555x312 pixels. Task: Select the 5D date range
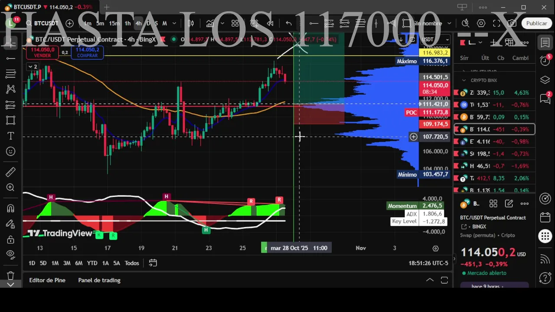[x=43, y=263]
